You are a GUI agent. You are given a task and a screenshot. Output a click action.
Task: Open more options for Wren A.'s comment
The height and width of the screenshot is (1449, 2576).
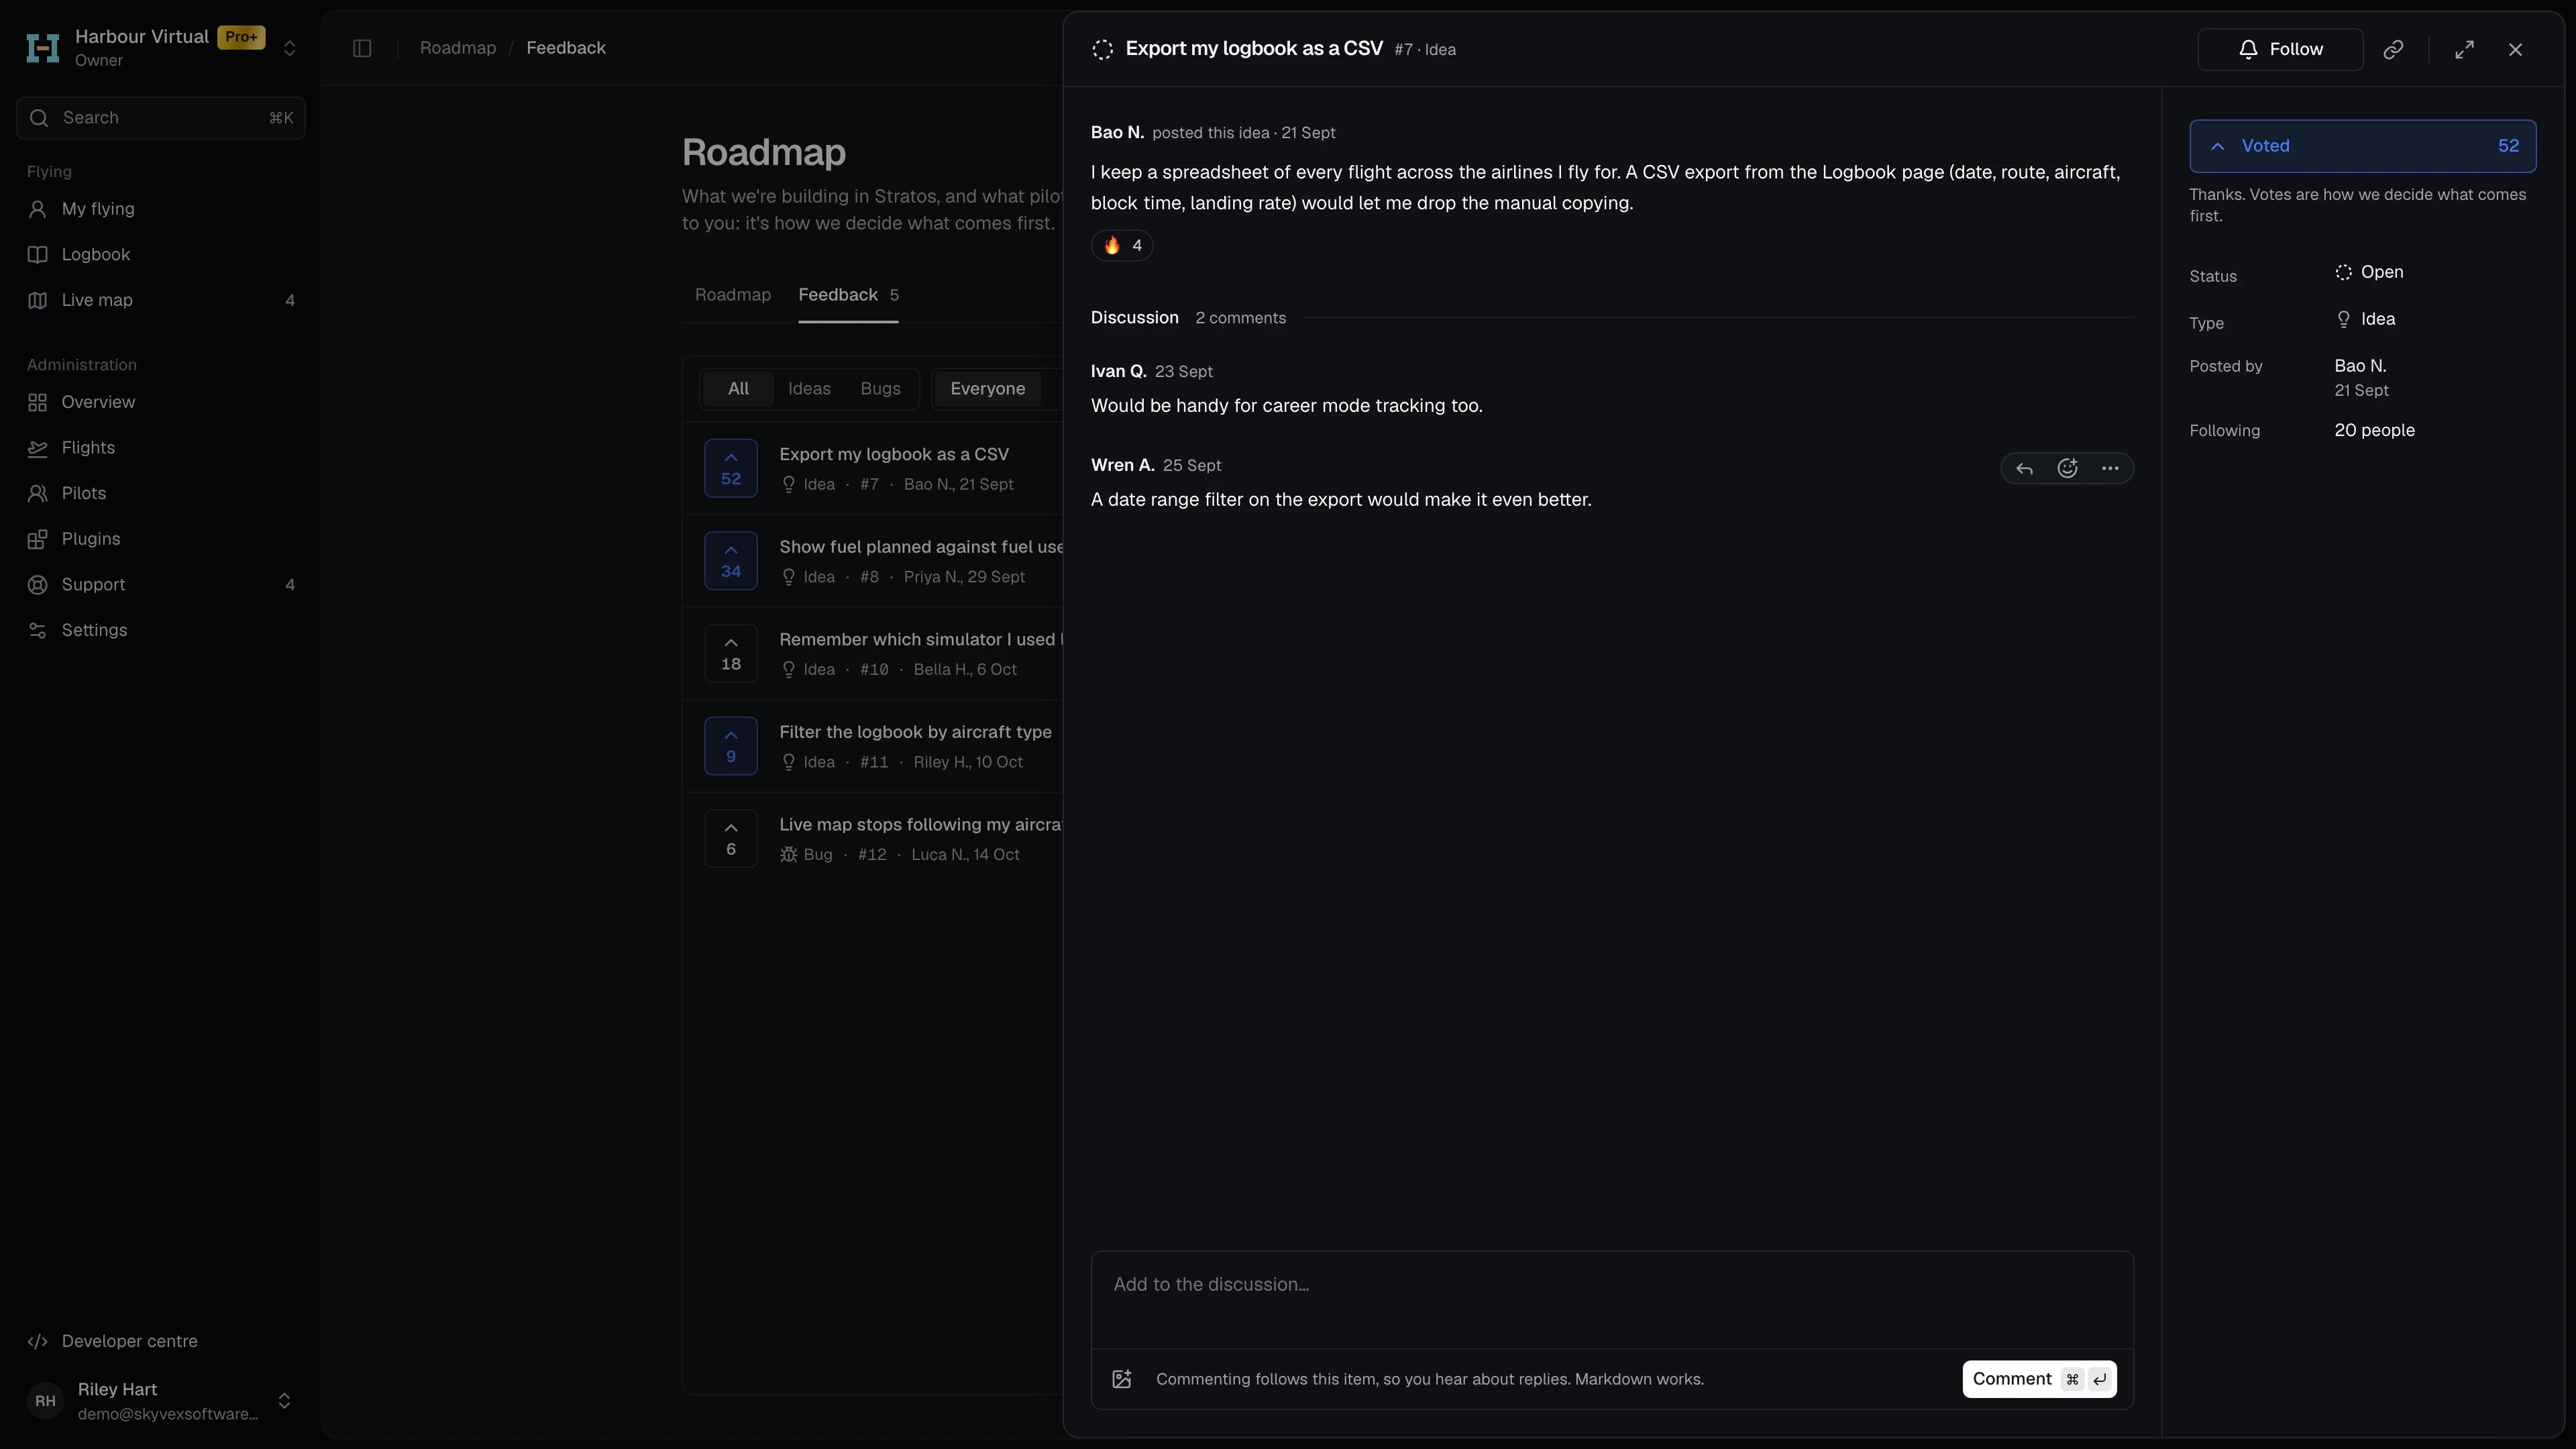[2110, 468]
